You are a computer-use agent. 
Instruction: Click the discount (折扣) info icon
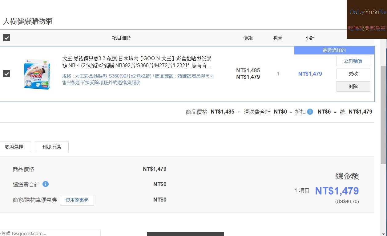(x=310, y=112)
